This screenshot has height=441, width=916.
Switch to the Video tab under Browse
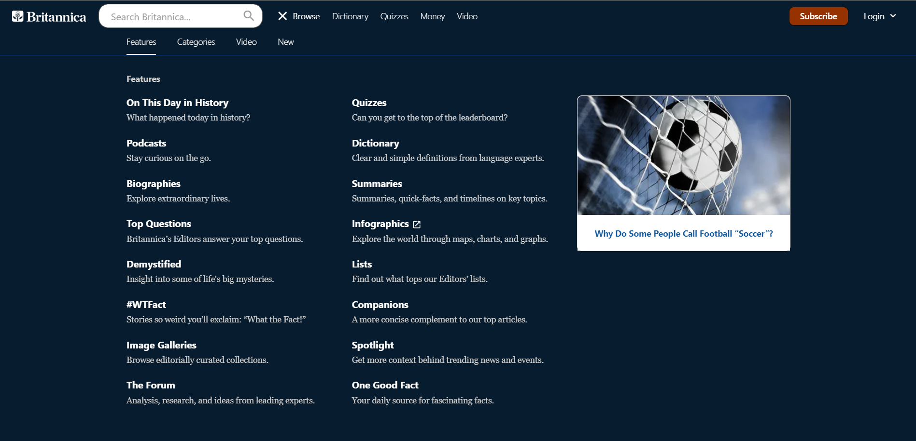tap(246, 42)
